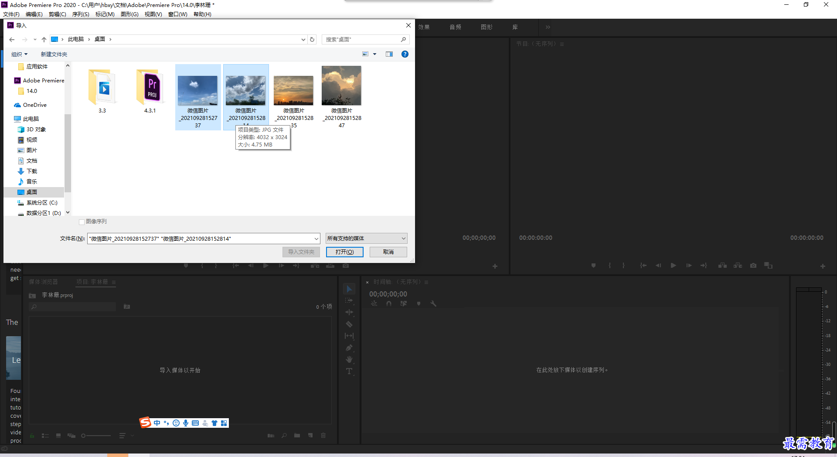837x457 pixels.
Task: Go to In point in Program monitor
Action: [643, 266]
